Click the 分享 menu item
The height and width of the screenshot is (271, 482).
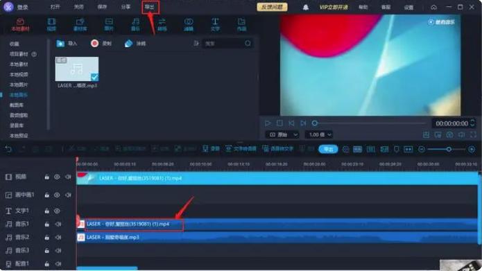(x=126, y=7)
